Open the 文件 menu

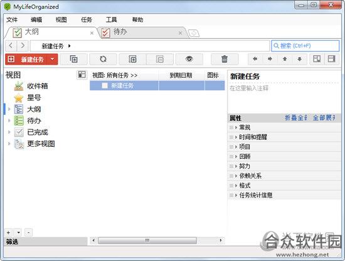pyautogui.click(x=12, y=20)
